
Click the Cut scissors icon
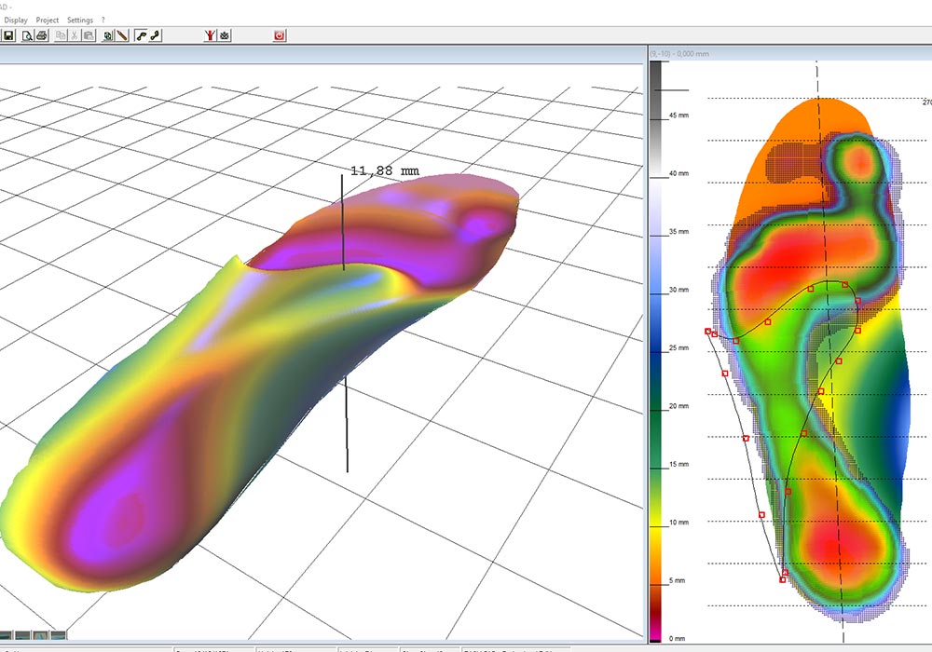pyautogui.click(x=75, y=35)
